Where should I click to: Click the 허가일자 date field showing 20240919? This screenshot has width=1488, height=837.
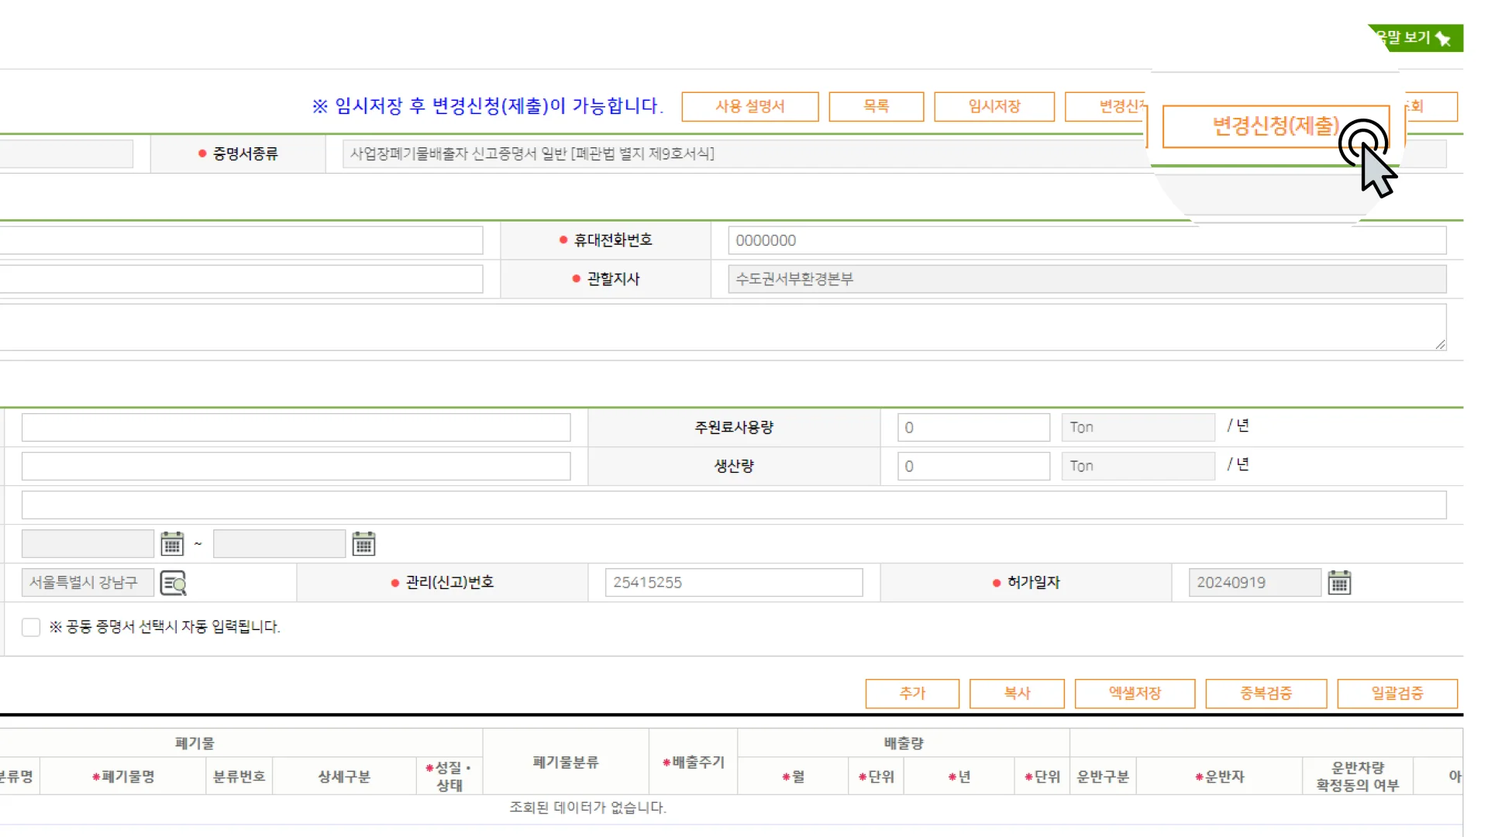click(x=1252, y=582)
